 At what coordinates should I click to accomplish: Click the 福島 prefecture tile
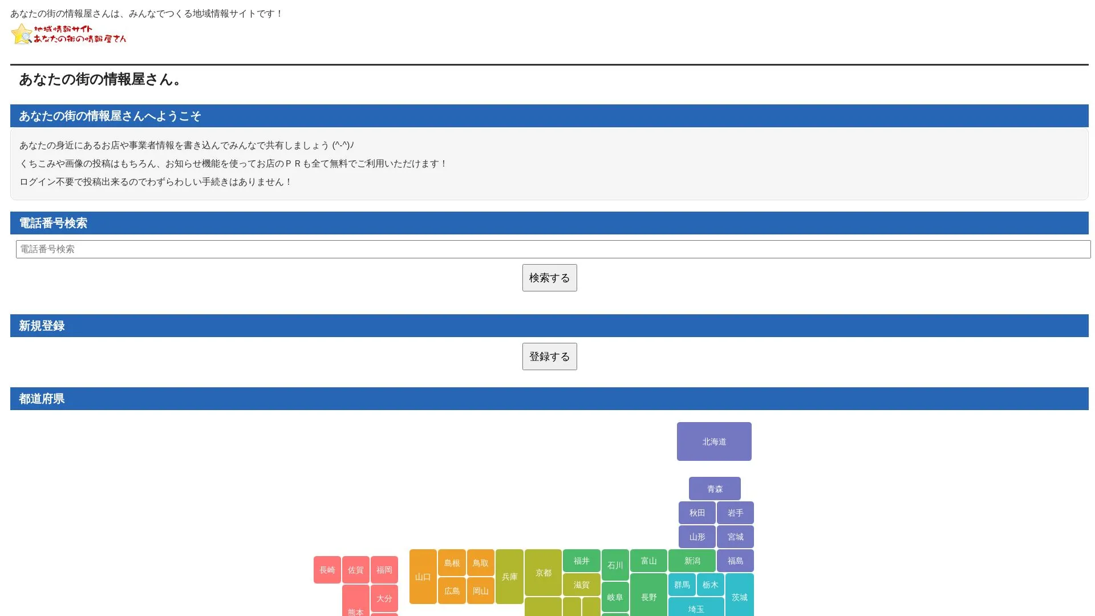click(735, 561)
